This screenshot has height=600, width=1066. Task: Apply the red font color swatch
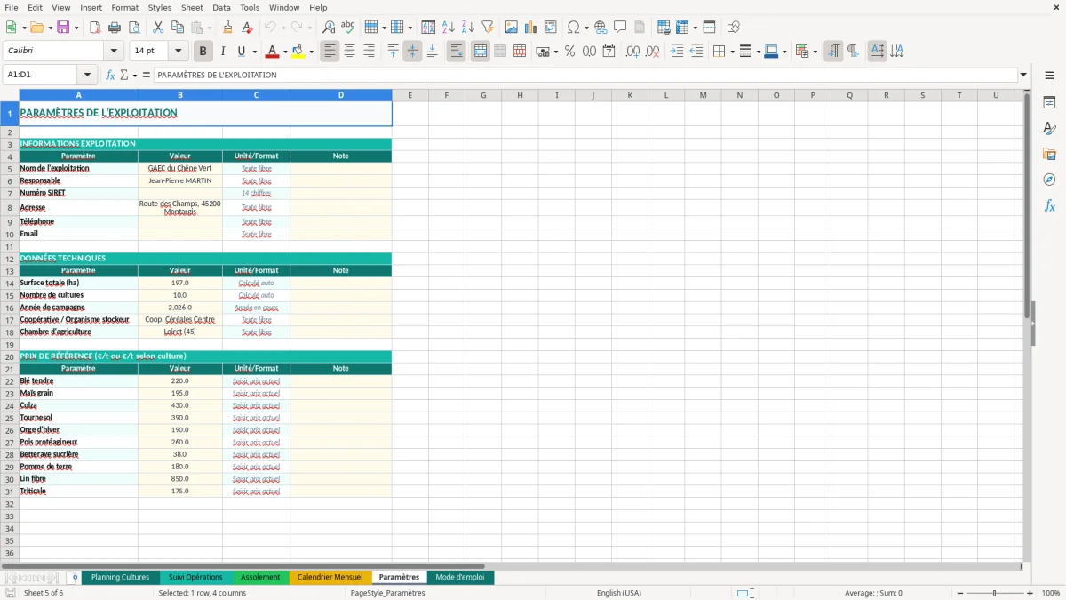tap(273, 52)
